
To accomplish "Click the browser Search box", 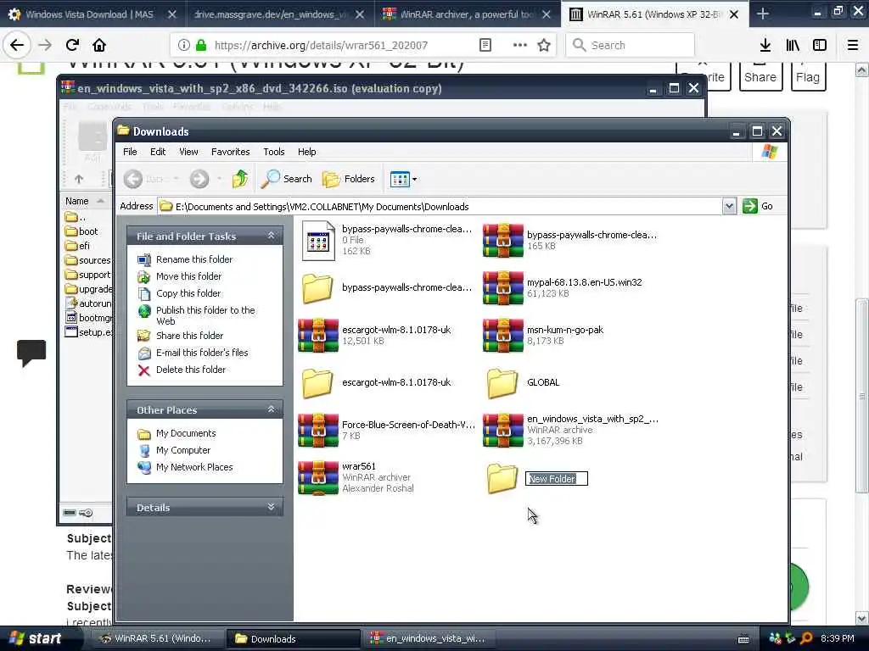I will (631, 45).
